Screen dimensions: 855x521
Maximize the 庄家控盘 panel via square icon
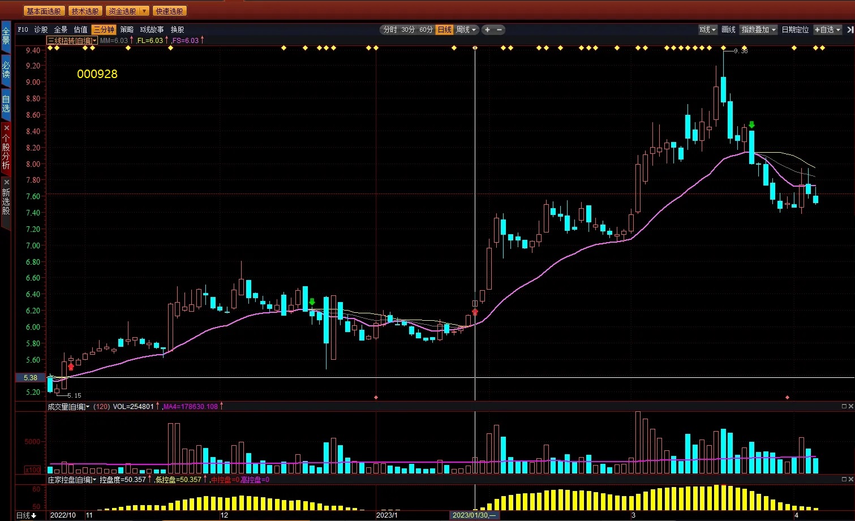[844, 479]
